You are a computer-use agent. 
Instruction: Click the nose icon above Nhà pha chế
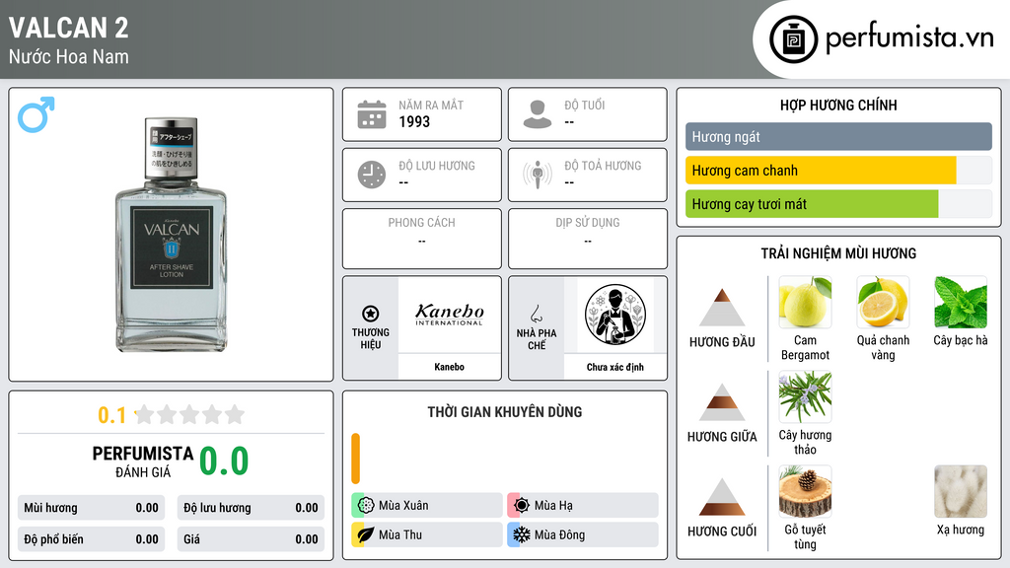pyautogui.click(x=536, y=314)
